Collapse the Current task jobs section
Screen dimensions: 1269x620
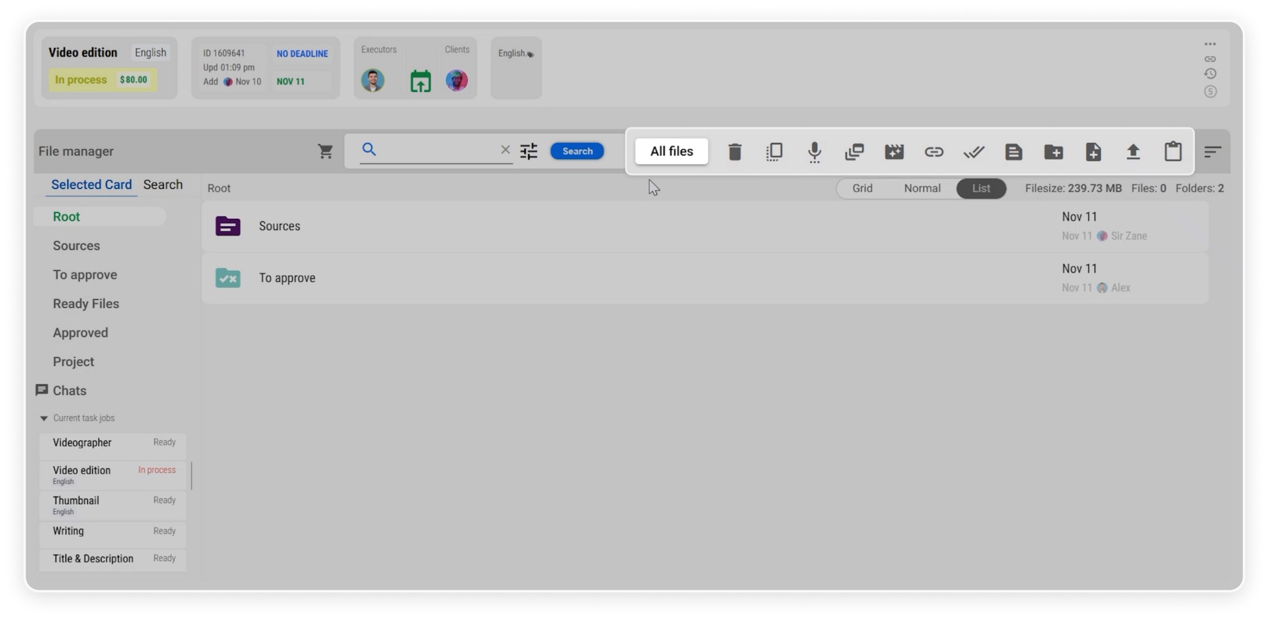click(x=44, y=419)
